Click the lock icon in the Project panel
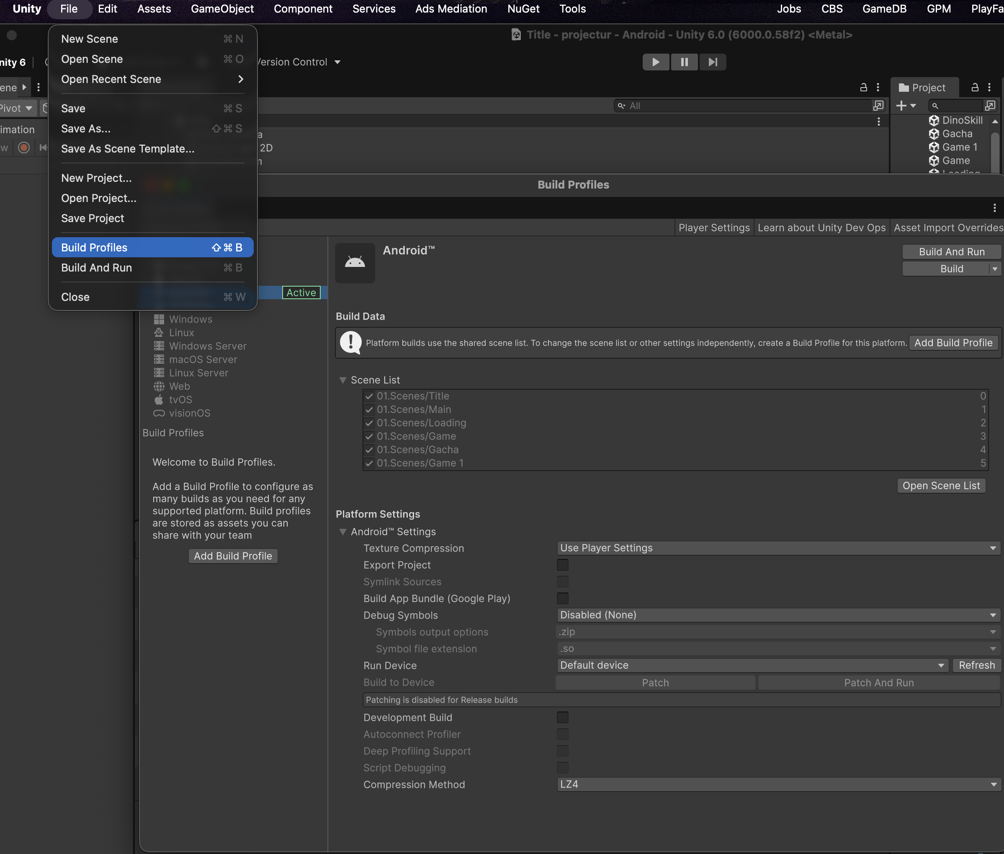This screenshot has height=854, width=1004. click(x=975, y=87)
